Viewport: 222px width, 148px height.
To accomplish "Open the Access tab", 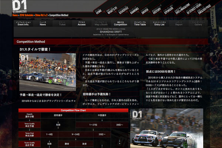I will point(82,24).
